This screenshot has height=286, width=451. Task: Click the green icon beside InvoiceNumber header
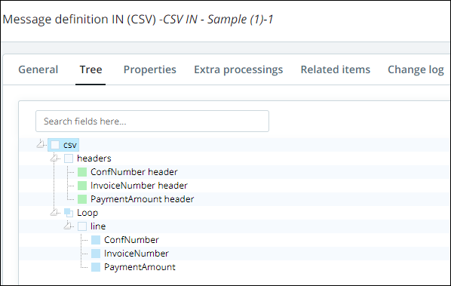pyautogui.click(x=82, y=186)
